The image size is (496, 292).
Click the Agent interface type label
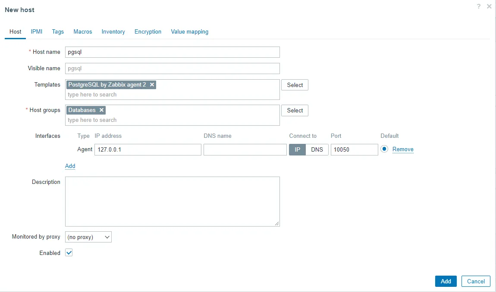click(85, 149)
